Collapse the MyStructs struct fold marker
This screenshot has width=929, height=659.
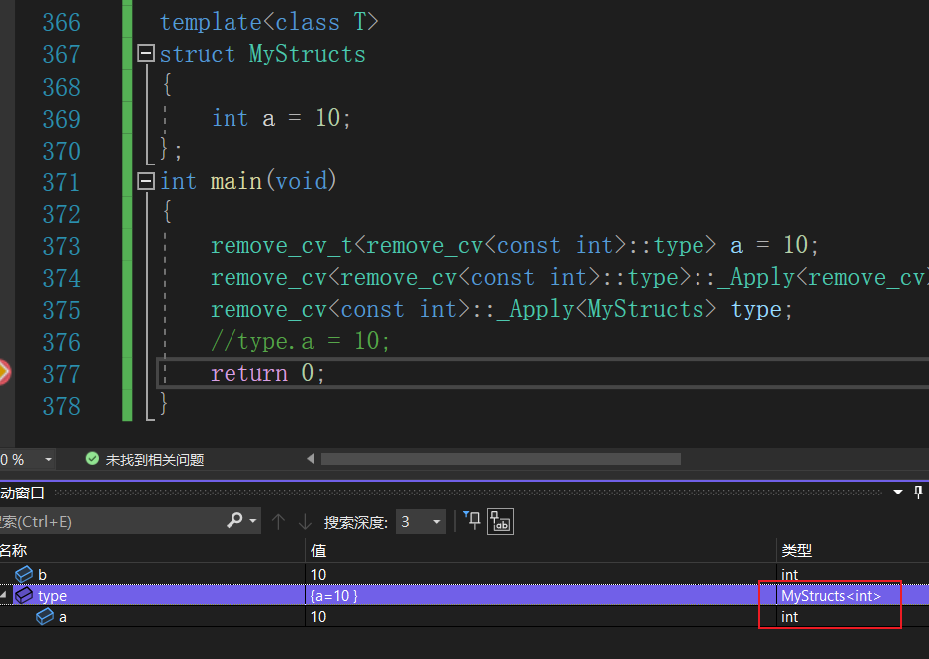click(146, 53)
